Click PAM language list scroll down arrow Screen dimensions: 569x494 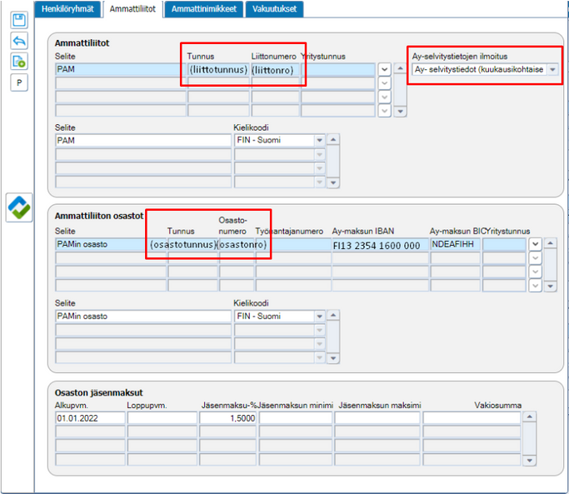click(333, 183)
